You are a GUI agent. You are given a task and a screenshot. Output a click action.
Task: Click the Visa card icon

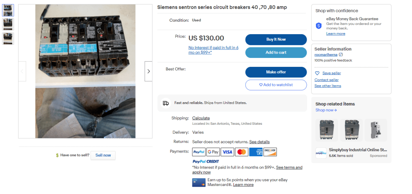227,152
